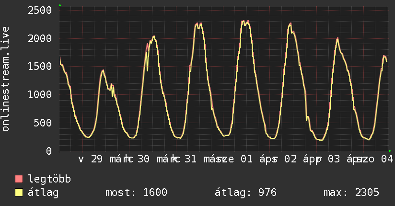Click the red legtöbb legend color swatch
This screenshot has width=395, height=206.
coord(19,180)
